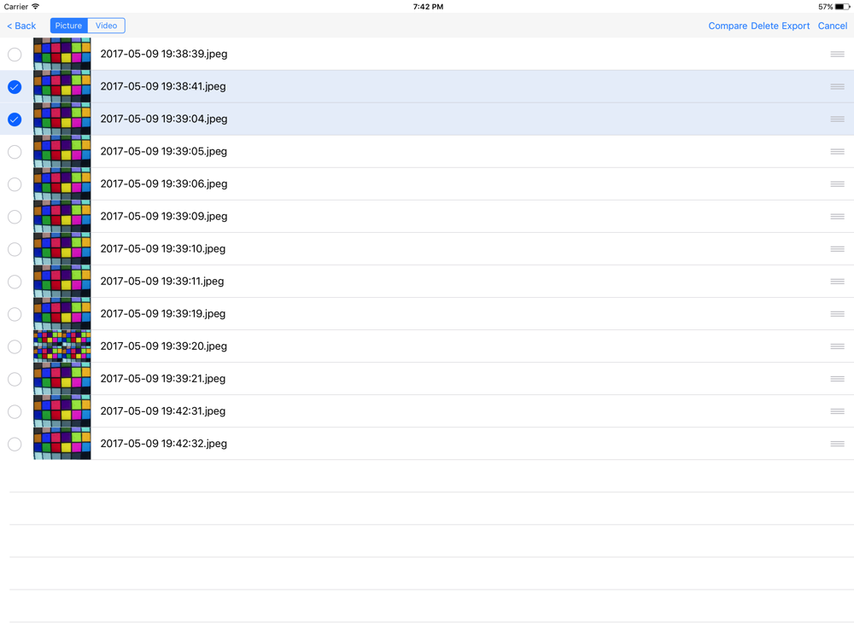Screen dimensions: 854x640
Task: Tap file name 2017-05-09 19:39:19.jpeg
Action: coord(163,314)
